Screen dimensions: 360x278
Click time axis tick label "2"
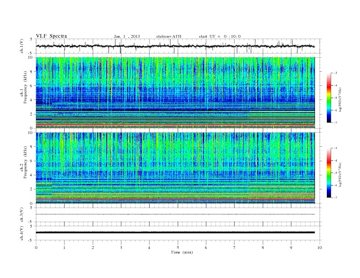pos(93,248)
